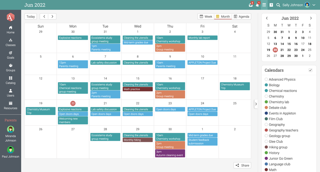Open the messages inbox icon
This screenshot has width=320, height=172.
click(250, 5)
